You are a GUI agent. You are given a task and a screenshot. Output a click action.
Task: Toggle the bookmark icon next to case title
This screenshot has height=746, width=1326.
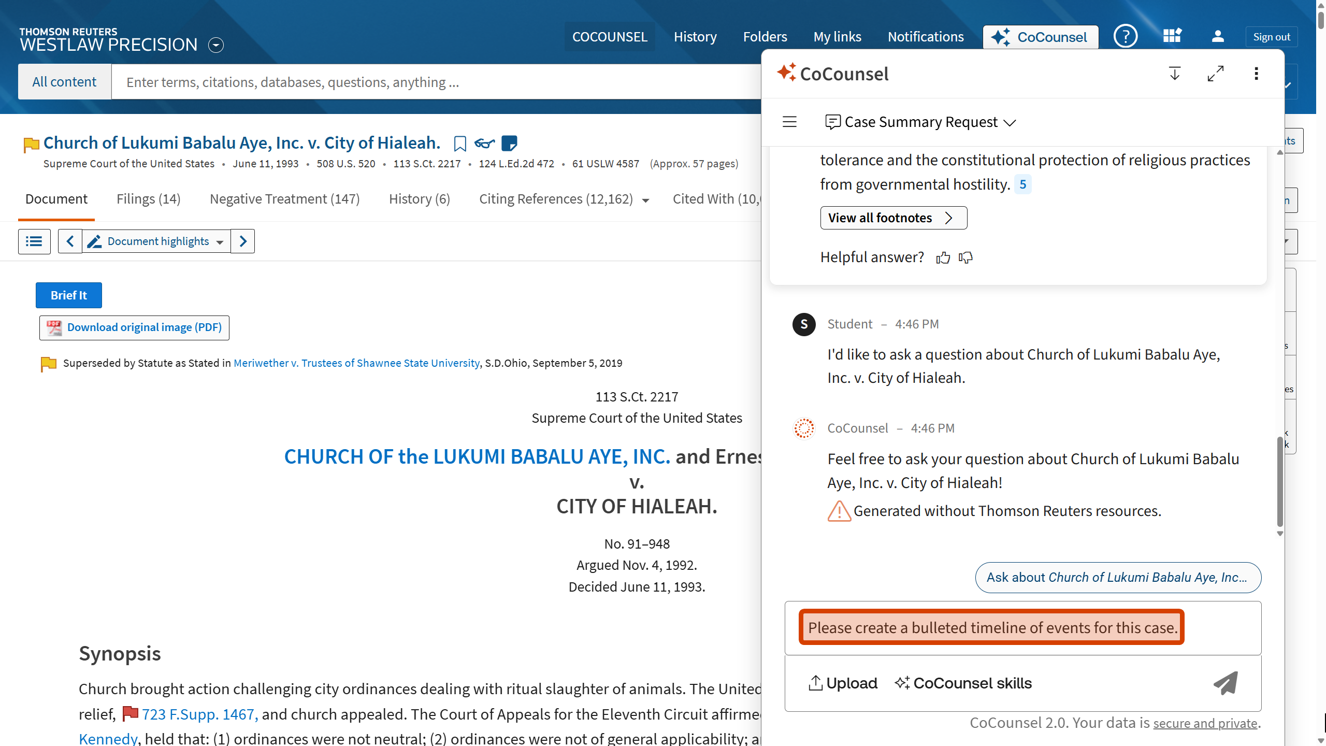tap(459, 144)
